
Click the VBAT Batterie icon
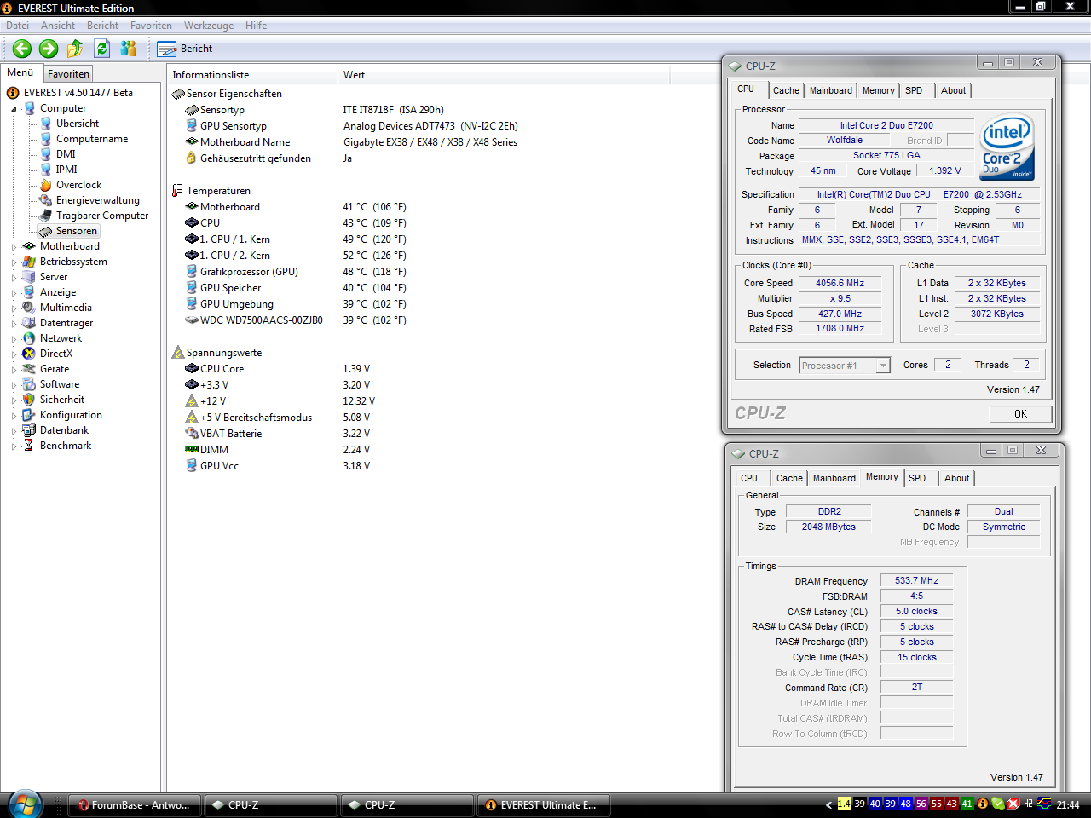coord(192,434)
